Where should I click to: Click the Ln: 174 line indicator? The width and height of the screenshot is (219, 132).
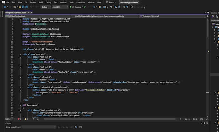point(187,119)
